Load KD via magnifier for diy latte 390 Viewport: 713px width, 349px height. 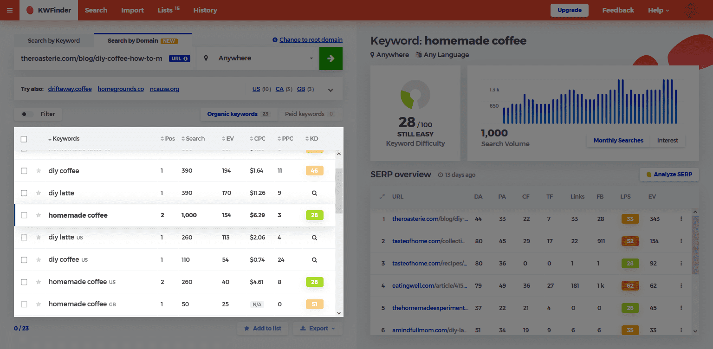point(314,193)
